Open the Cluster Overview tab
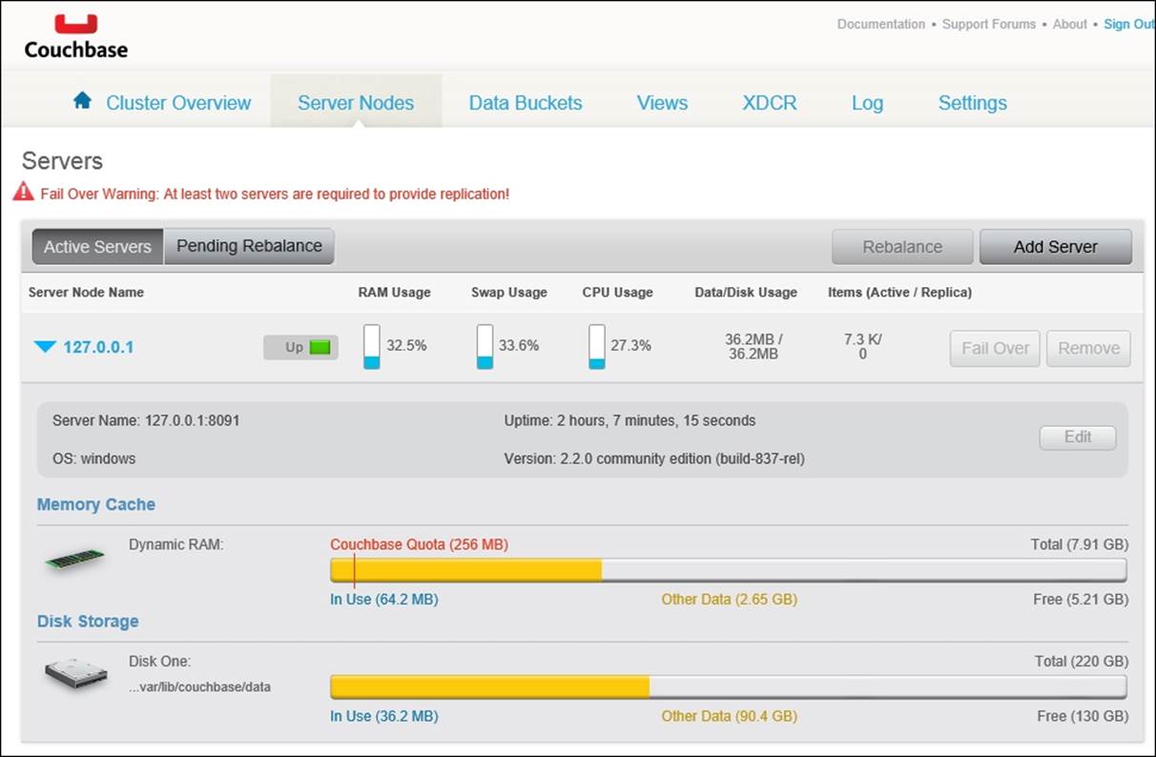 (x=178, y=103)
